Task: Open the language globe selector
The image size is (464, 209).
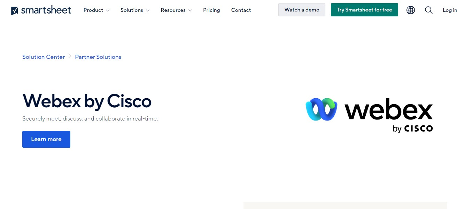Action: [x=411, y=10]
